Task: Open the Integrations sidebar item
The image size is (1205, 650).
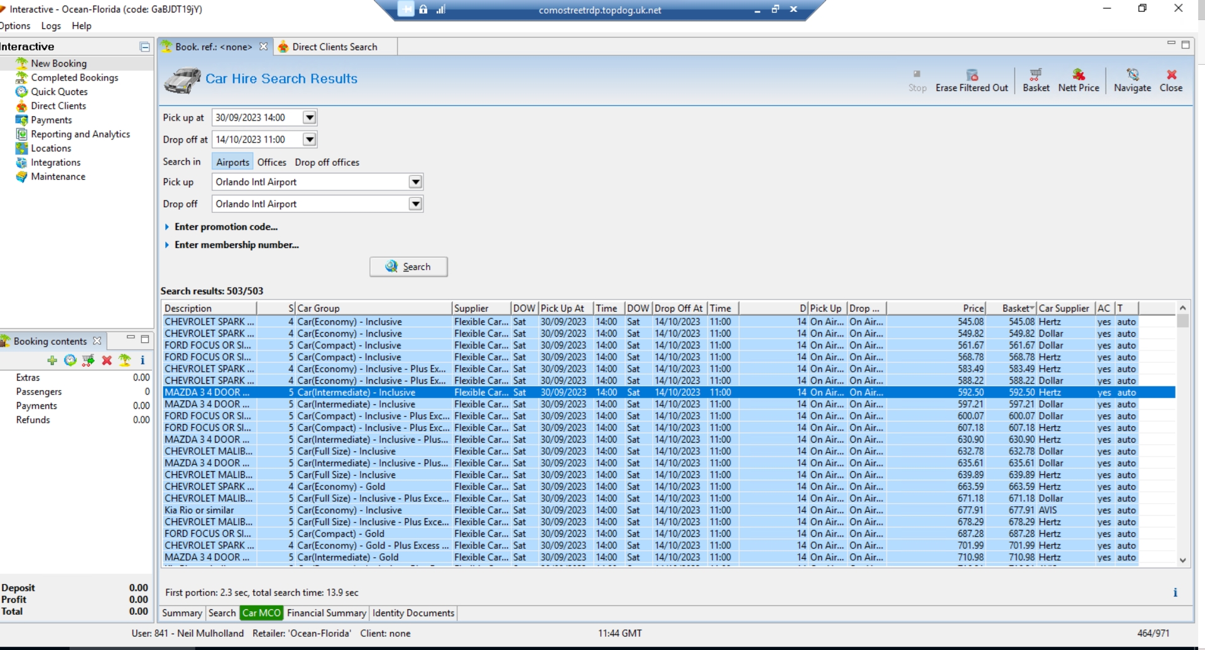Action: (x=55, y=162)
